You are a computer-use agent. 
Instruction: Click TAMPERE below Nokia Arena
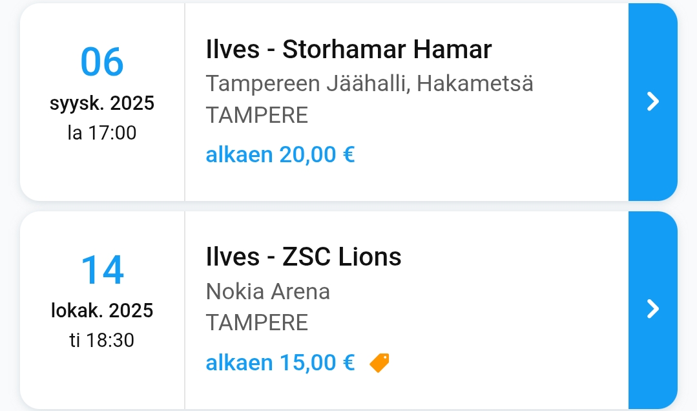point(257,322)
